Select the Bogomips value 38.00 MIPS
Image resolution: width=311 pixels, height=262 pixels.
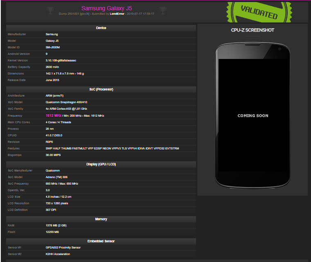click(53, 155)
